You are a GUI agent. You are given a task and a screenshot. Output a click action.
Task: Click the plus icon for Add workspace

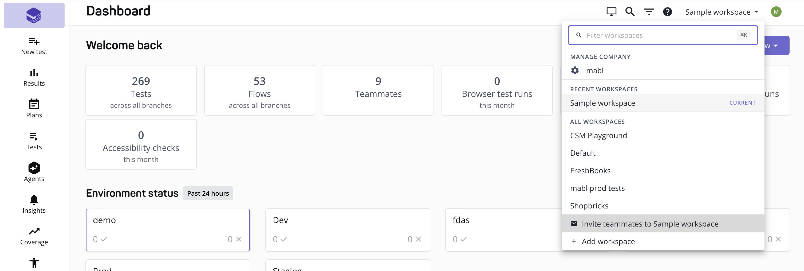(574, 241)
